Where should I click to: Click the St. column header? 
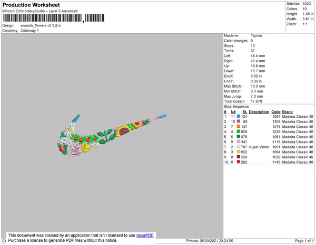click(245, 112)
